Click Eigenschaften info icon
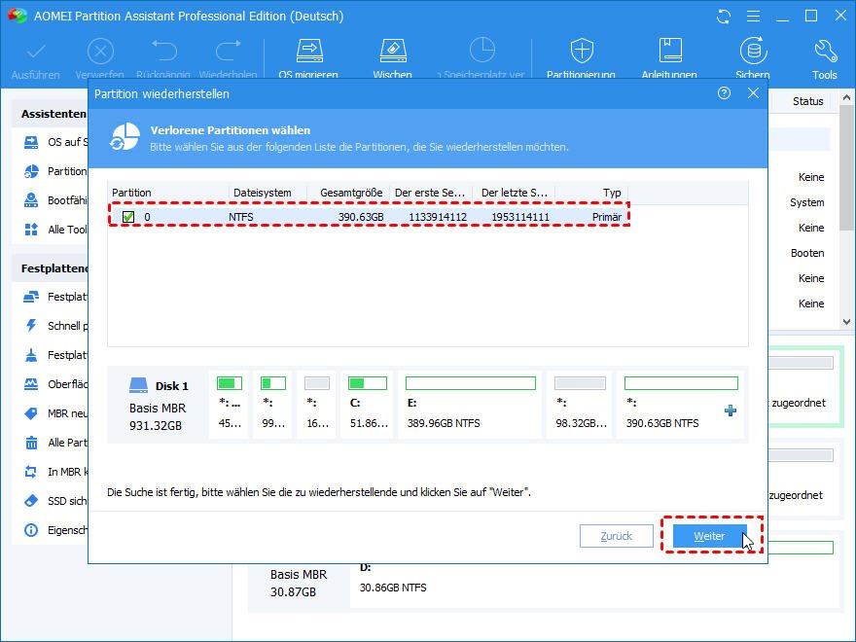The height and width of the screenshot is (642, 856). [x=31, y=529]
